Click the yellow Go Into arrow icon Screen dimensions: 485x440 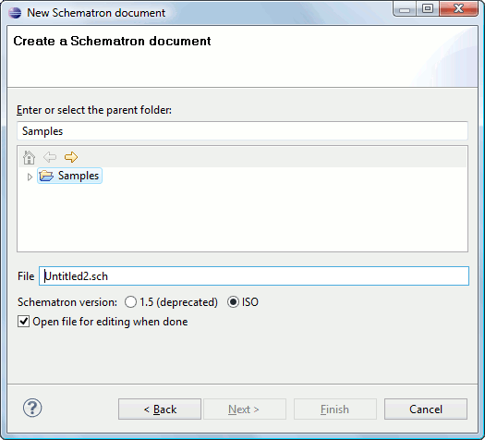[x=71, y=157]
